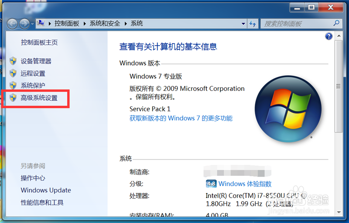This screenshot has width=349, height=223.
Task: Expand arrow before 系统 breadcrumb
Action: point(126,24)
